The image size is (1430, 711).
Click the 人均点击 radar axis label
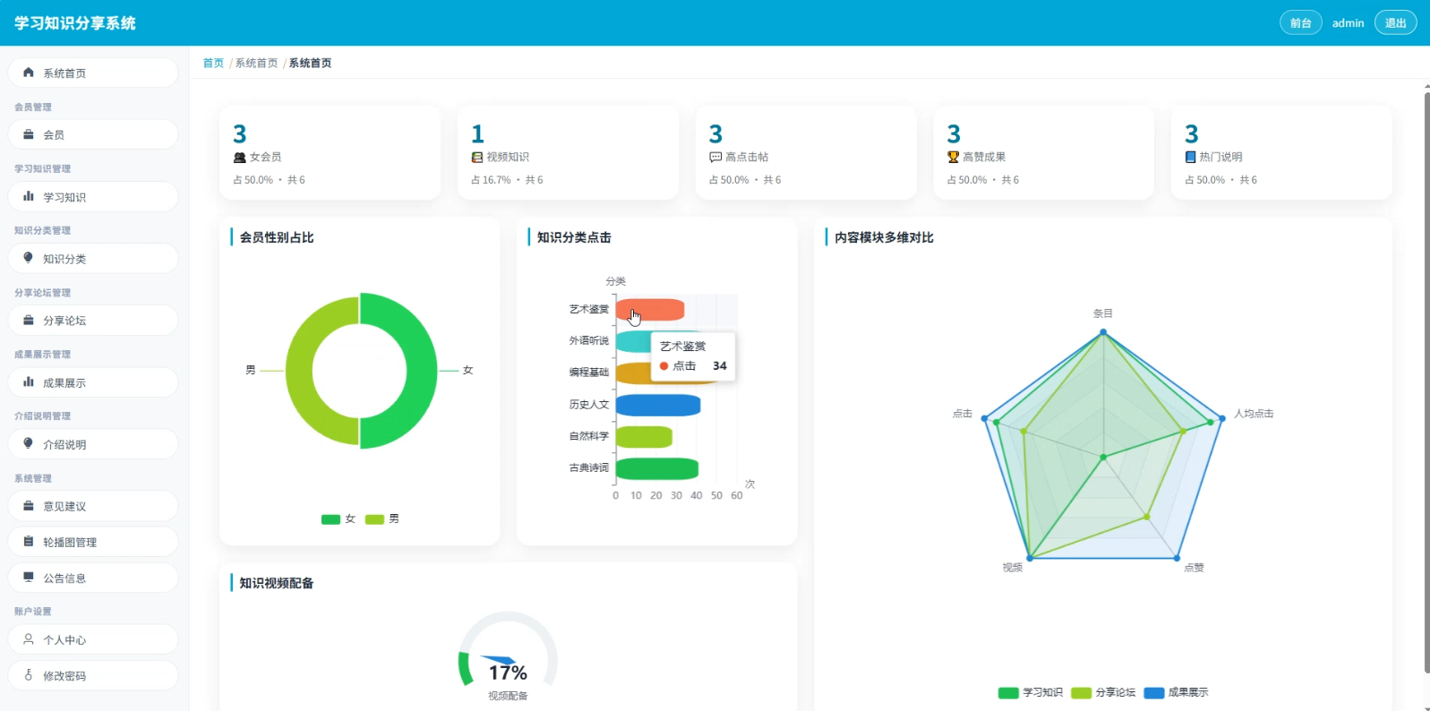(1254, 414)
